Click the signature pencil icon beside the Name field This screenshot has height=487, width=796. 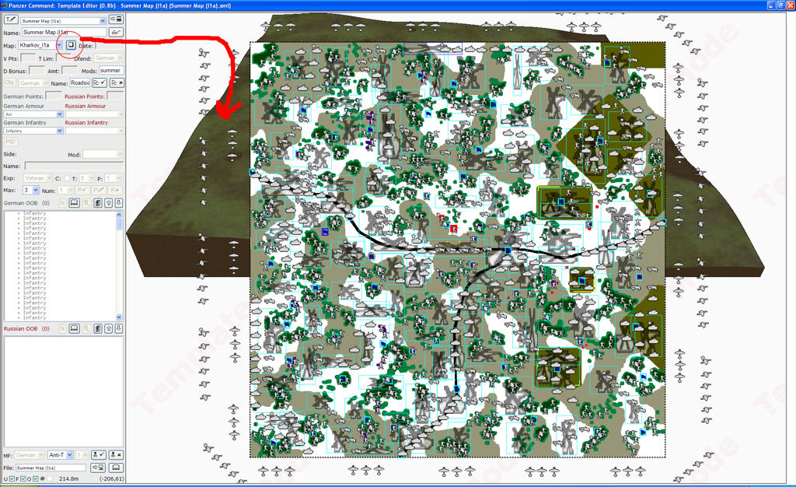(117, 32)
